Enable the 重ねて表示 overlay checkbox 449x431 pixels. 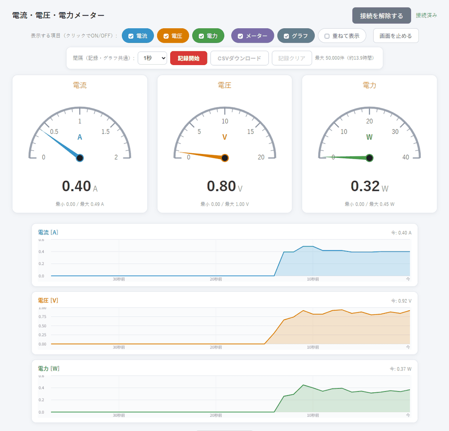pos(342,36)
